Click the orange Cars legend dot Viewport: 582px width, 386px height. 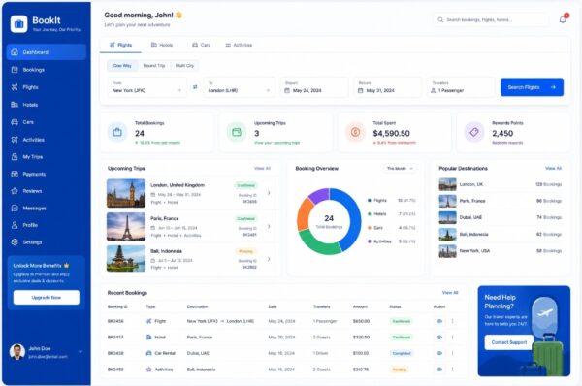pos(370,228)
